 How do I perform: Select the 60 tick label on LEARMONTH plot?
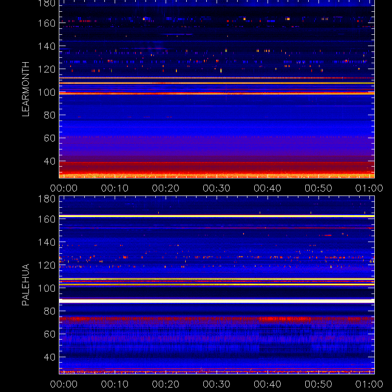click(x=49, y=138)
